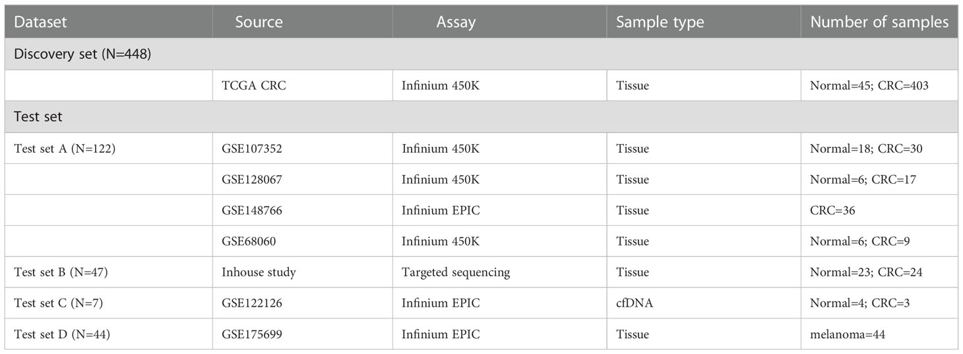Click the Discovery set (N=448) row

pos(481,54)
